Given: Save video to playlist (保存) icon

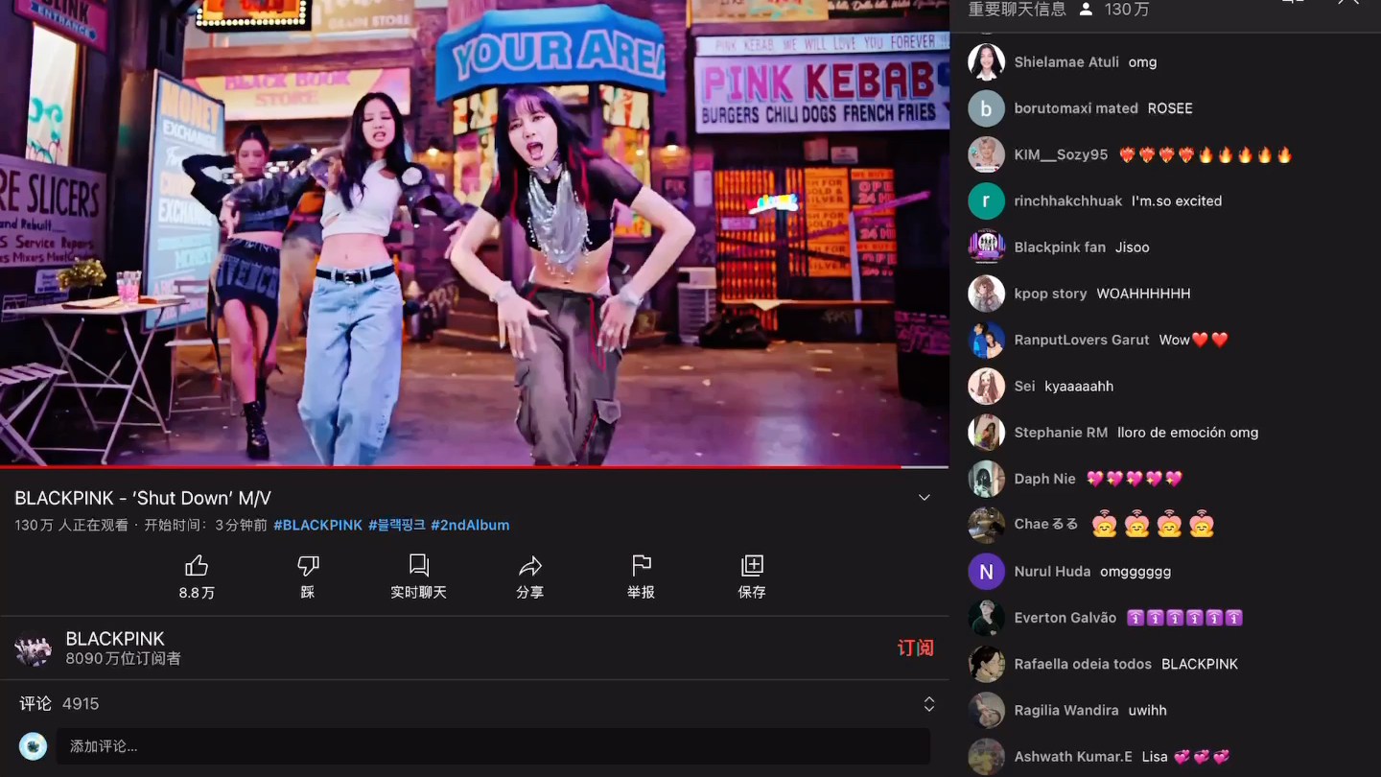Looking at the screenshot, I should (752, 565).
